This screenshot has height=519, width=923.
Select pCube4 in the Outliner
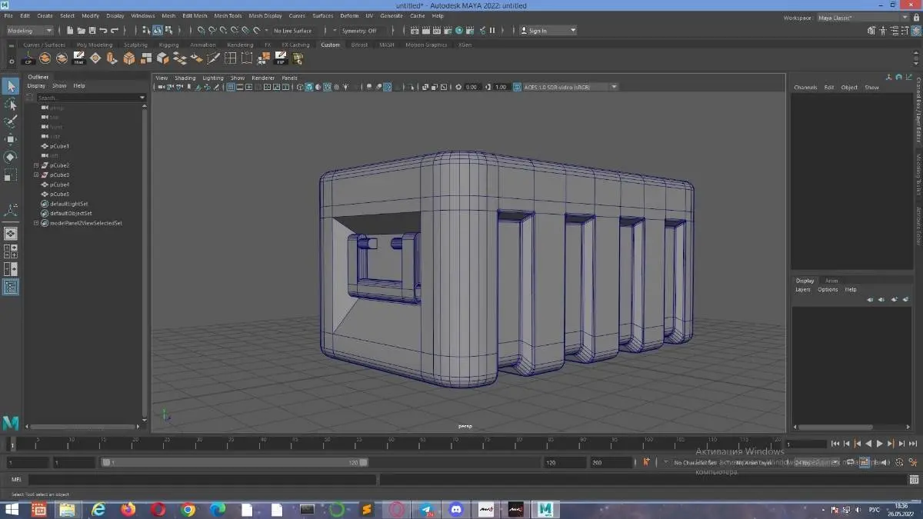[x=59, y=185]
